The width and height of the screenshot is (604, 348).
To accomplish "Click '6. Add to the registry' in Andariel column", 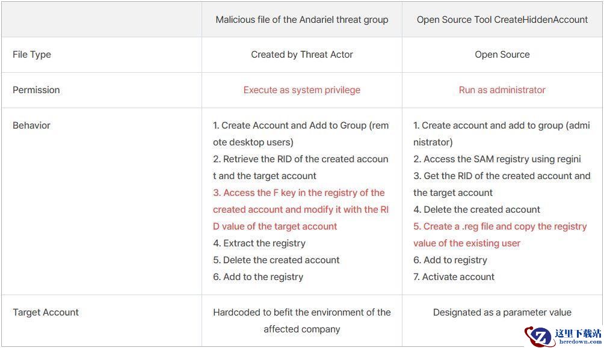I will point(258,277).
